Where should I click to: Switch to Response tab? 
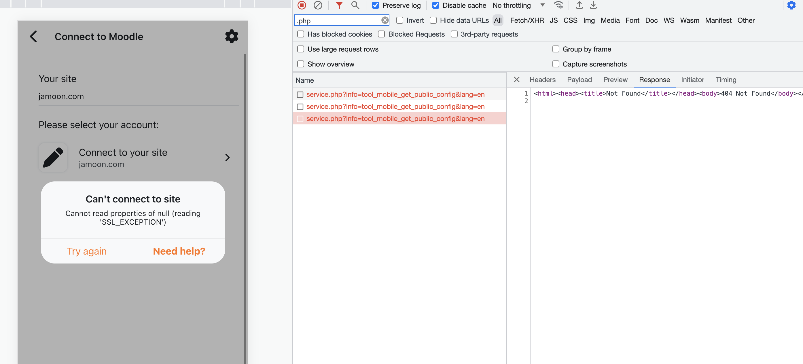pos(654,80)
